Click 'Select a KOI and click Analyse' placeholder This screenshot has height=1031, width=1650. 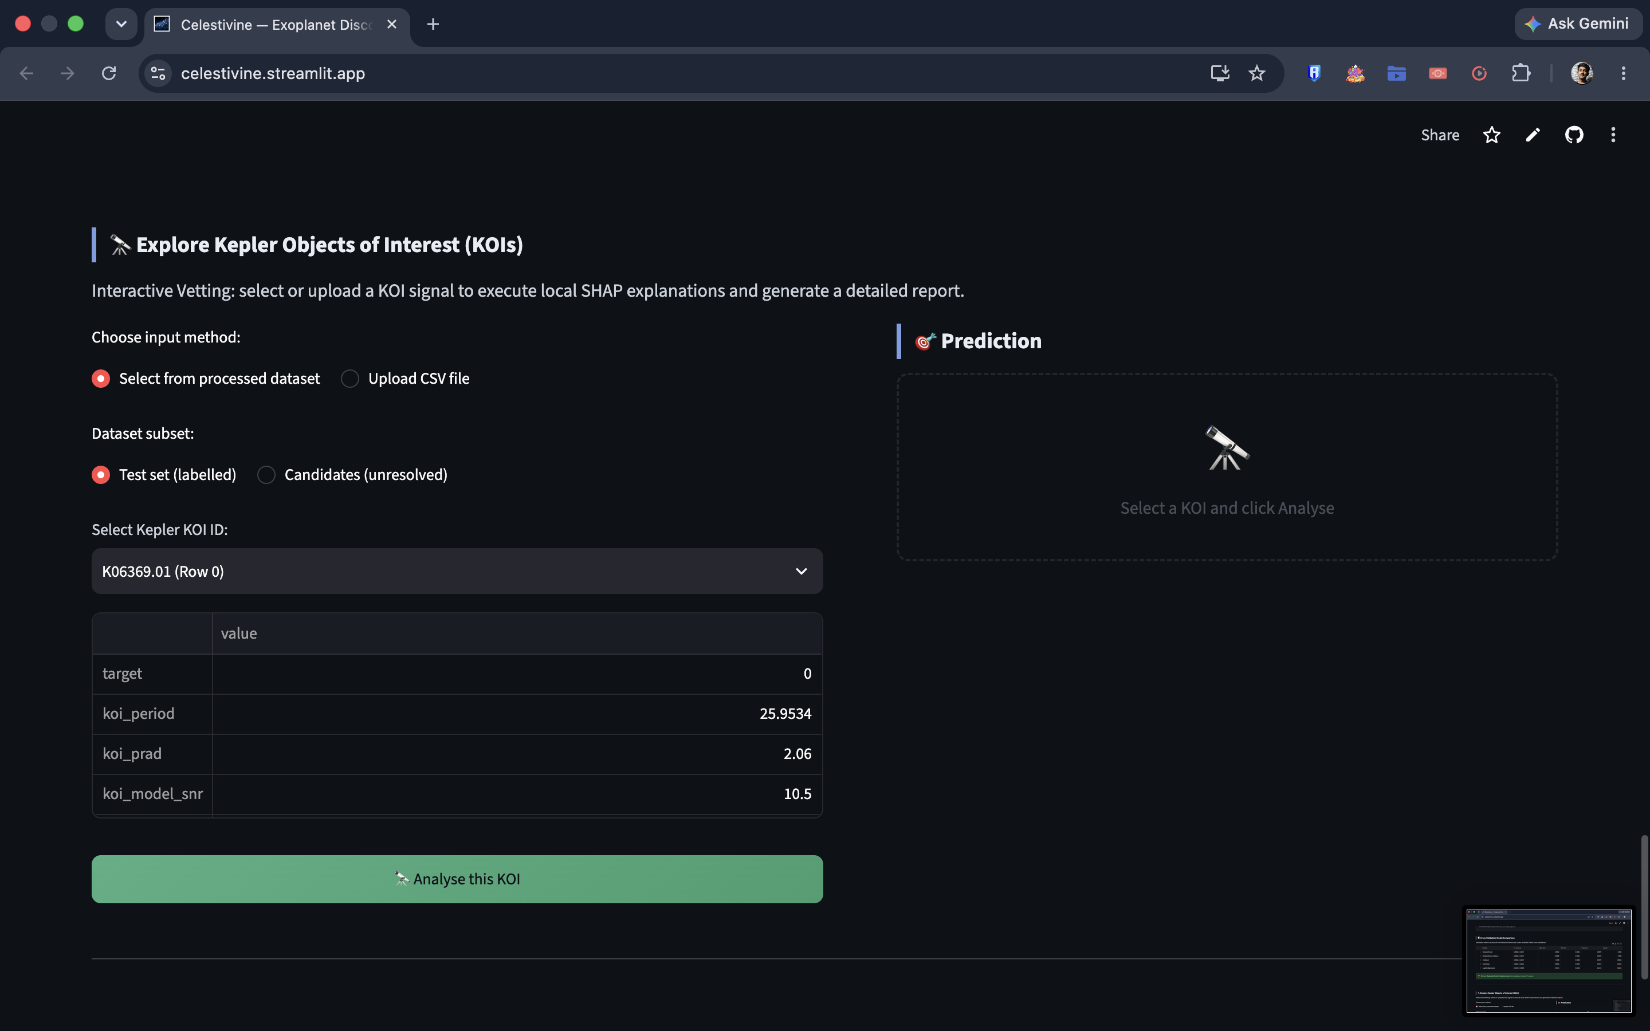pos(1227,508)
